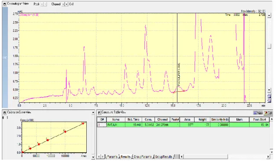Click the Mark column header
Image resolution: width=276 pixels, height=161 pixels.
239,120
